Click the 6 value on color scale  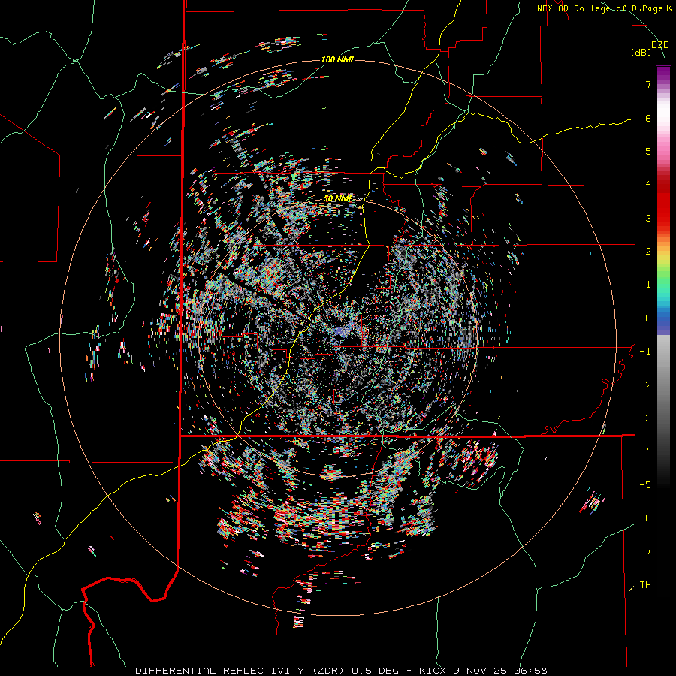[x=648, y=118]
